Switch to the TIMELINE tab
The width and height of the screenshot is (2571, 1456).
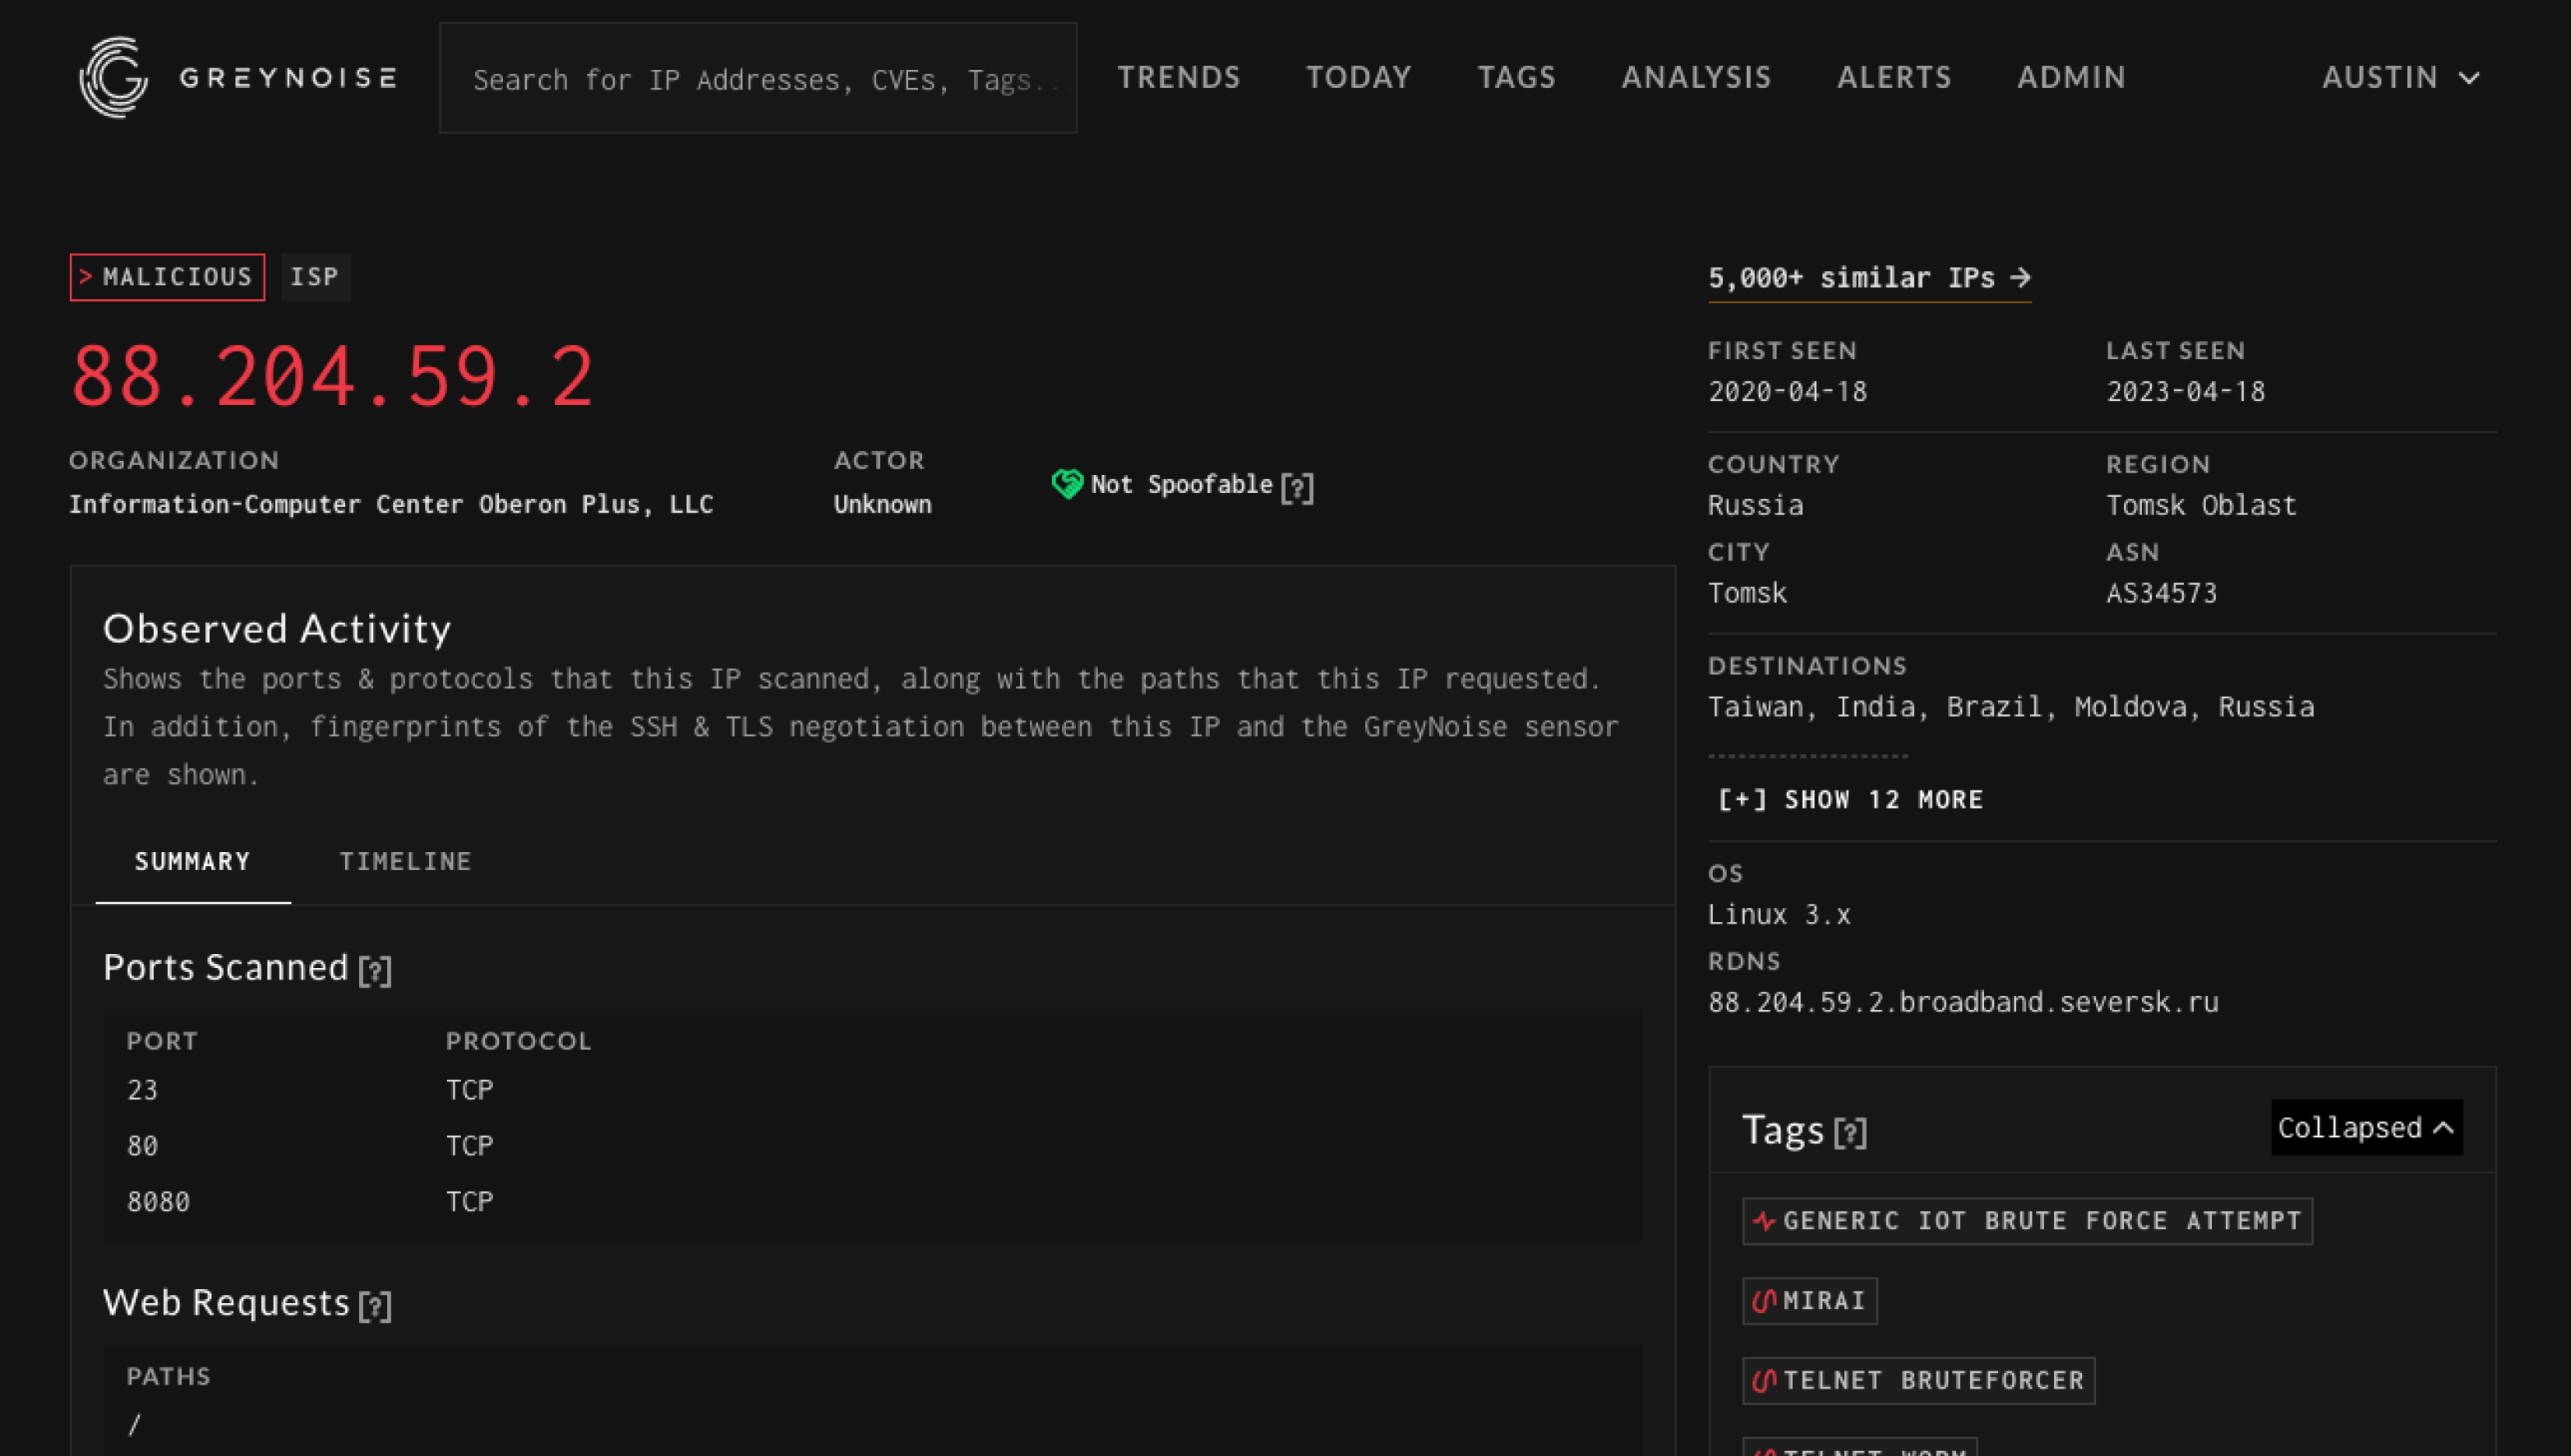(x=405, y=861)
